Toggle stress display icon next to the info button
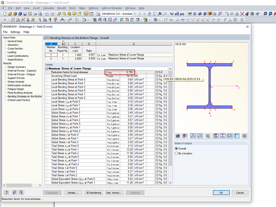The width and height of the screenshot is (276, 207). pos(184,136)
